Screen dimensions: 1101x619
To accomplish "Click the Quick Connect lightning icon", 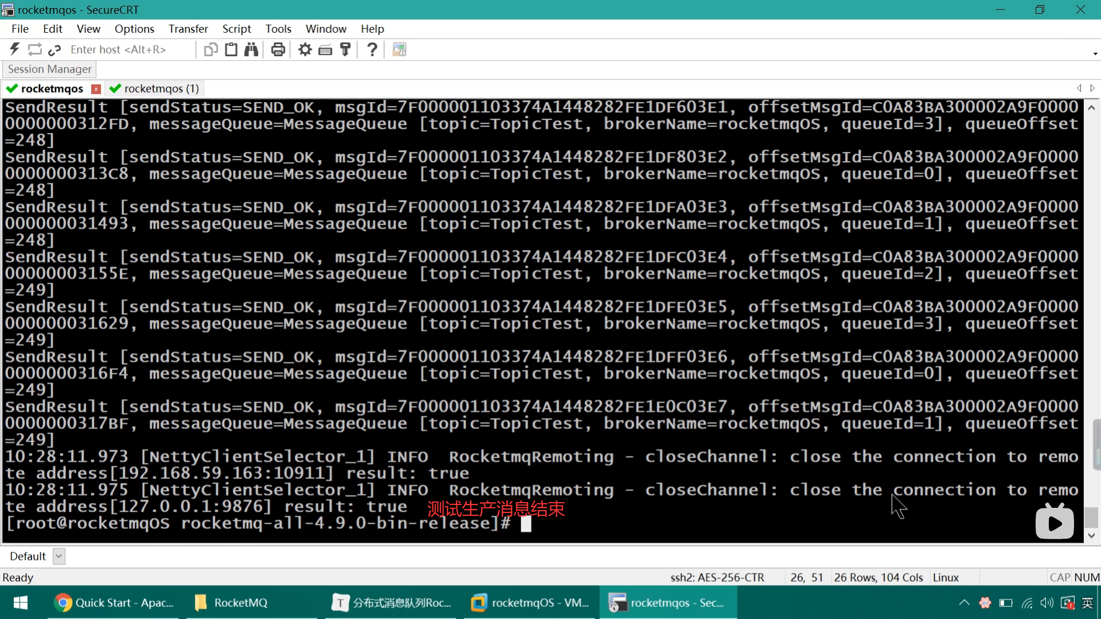I will [x=15, y=49].
